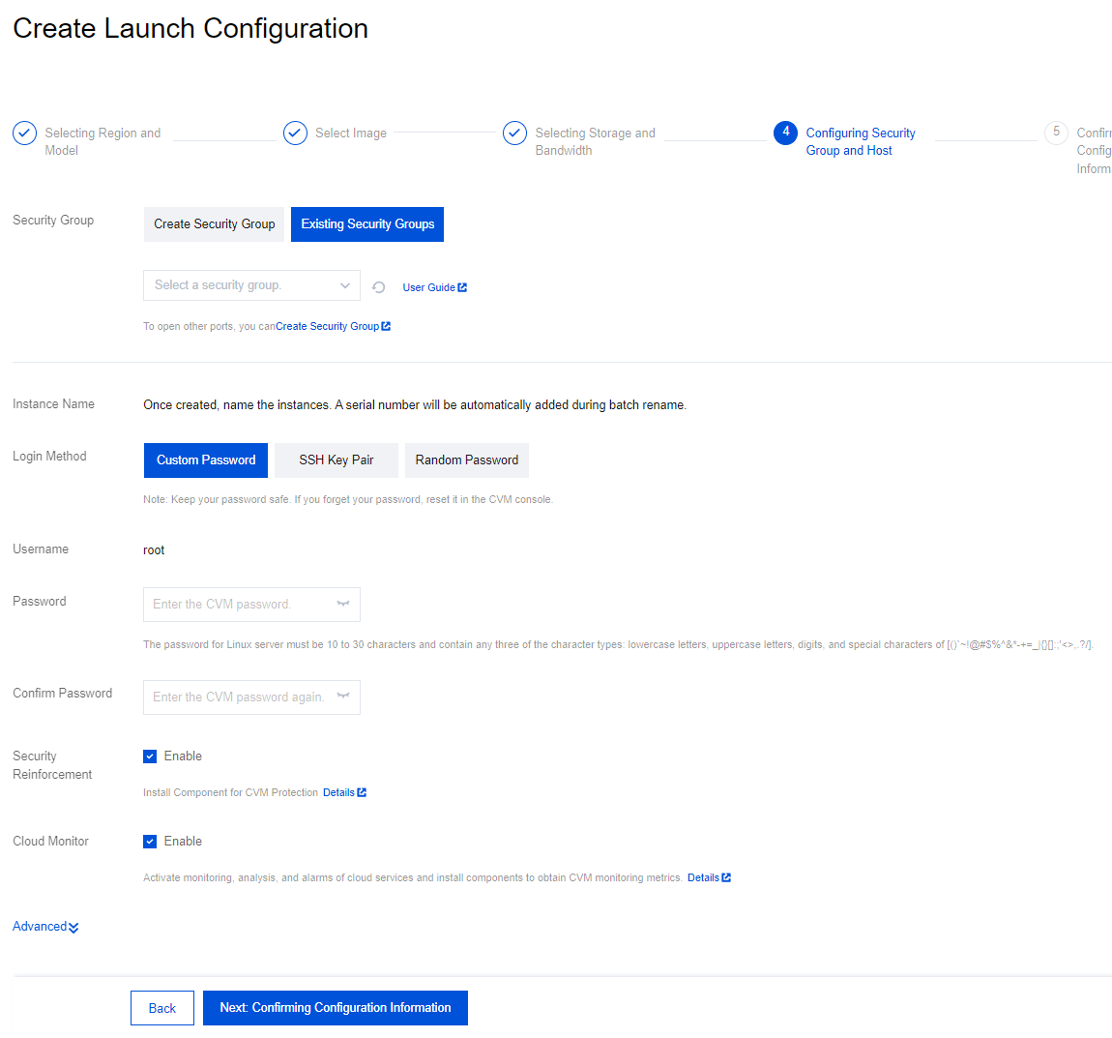This screenshot has height=1038, width=1112.
Task: Click the Selecting Region and Model checkmark icon
Action: [x=25, y=133]
